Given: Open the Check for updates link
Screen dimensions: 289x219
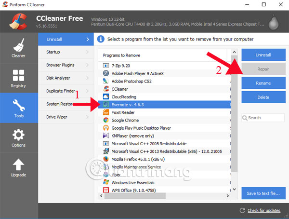Looking at the screenshot, I should pos(264,210).
